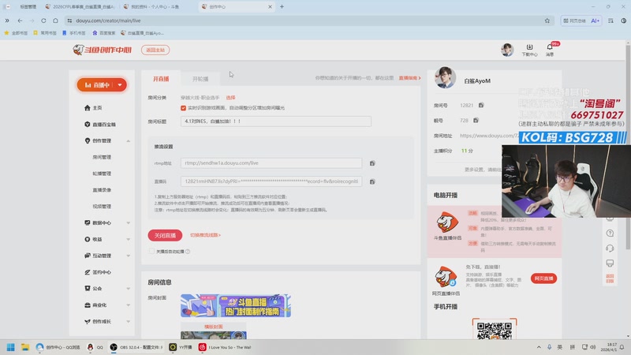Image resolution: width=631 pixels, height=355 pixels.
Task: Click the 创作成长 sidebar icon
Action: [x=88, y=321]
